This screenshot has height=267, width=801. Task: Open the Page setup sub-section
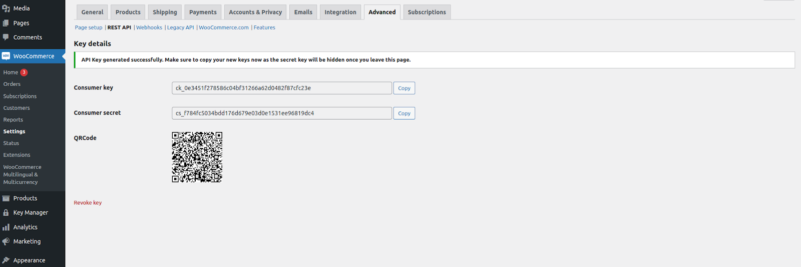(89, 27)
